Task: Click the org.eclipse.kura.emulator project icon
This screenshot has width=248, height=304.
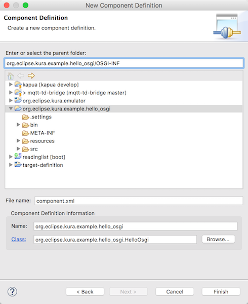Action: click(18, 100)
